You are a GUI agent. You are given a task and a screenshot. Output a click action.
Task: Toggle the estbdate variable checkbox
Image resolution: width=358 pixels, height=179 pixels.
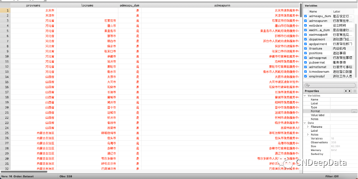pos(306,25)
